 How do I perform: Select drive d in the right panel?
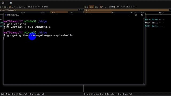(x=91, y=7)
